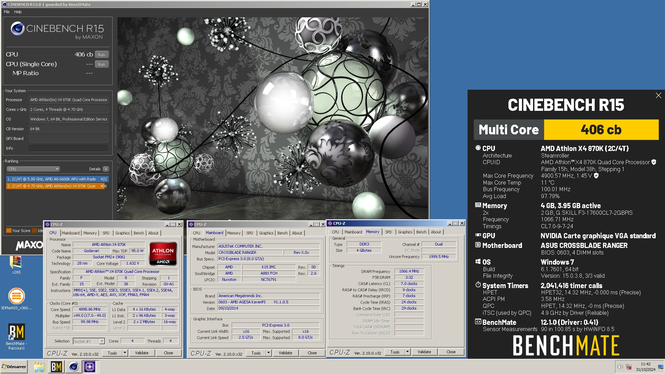Click the Cinebench taskbar icon

73,367
